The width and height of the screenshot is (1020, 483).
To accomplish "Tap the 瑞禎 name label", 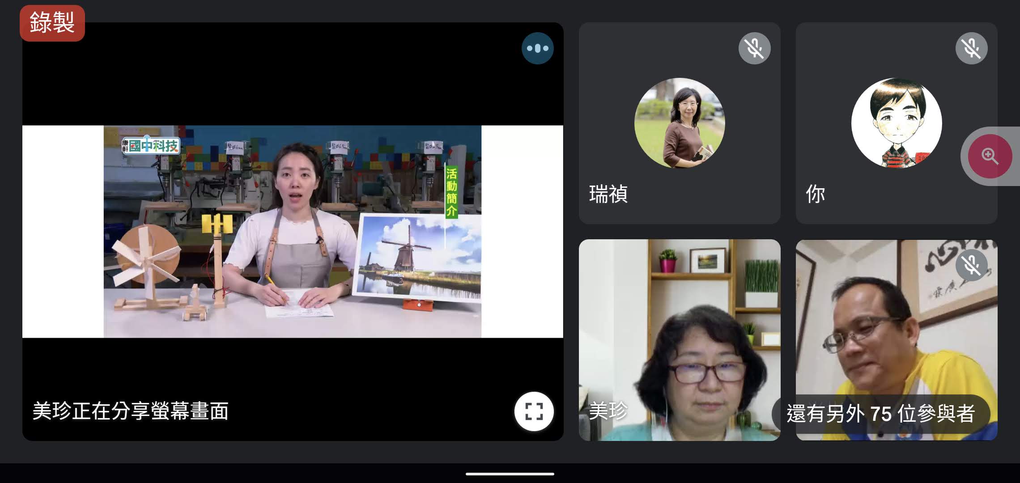I will point(608,194).
